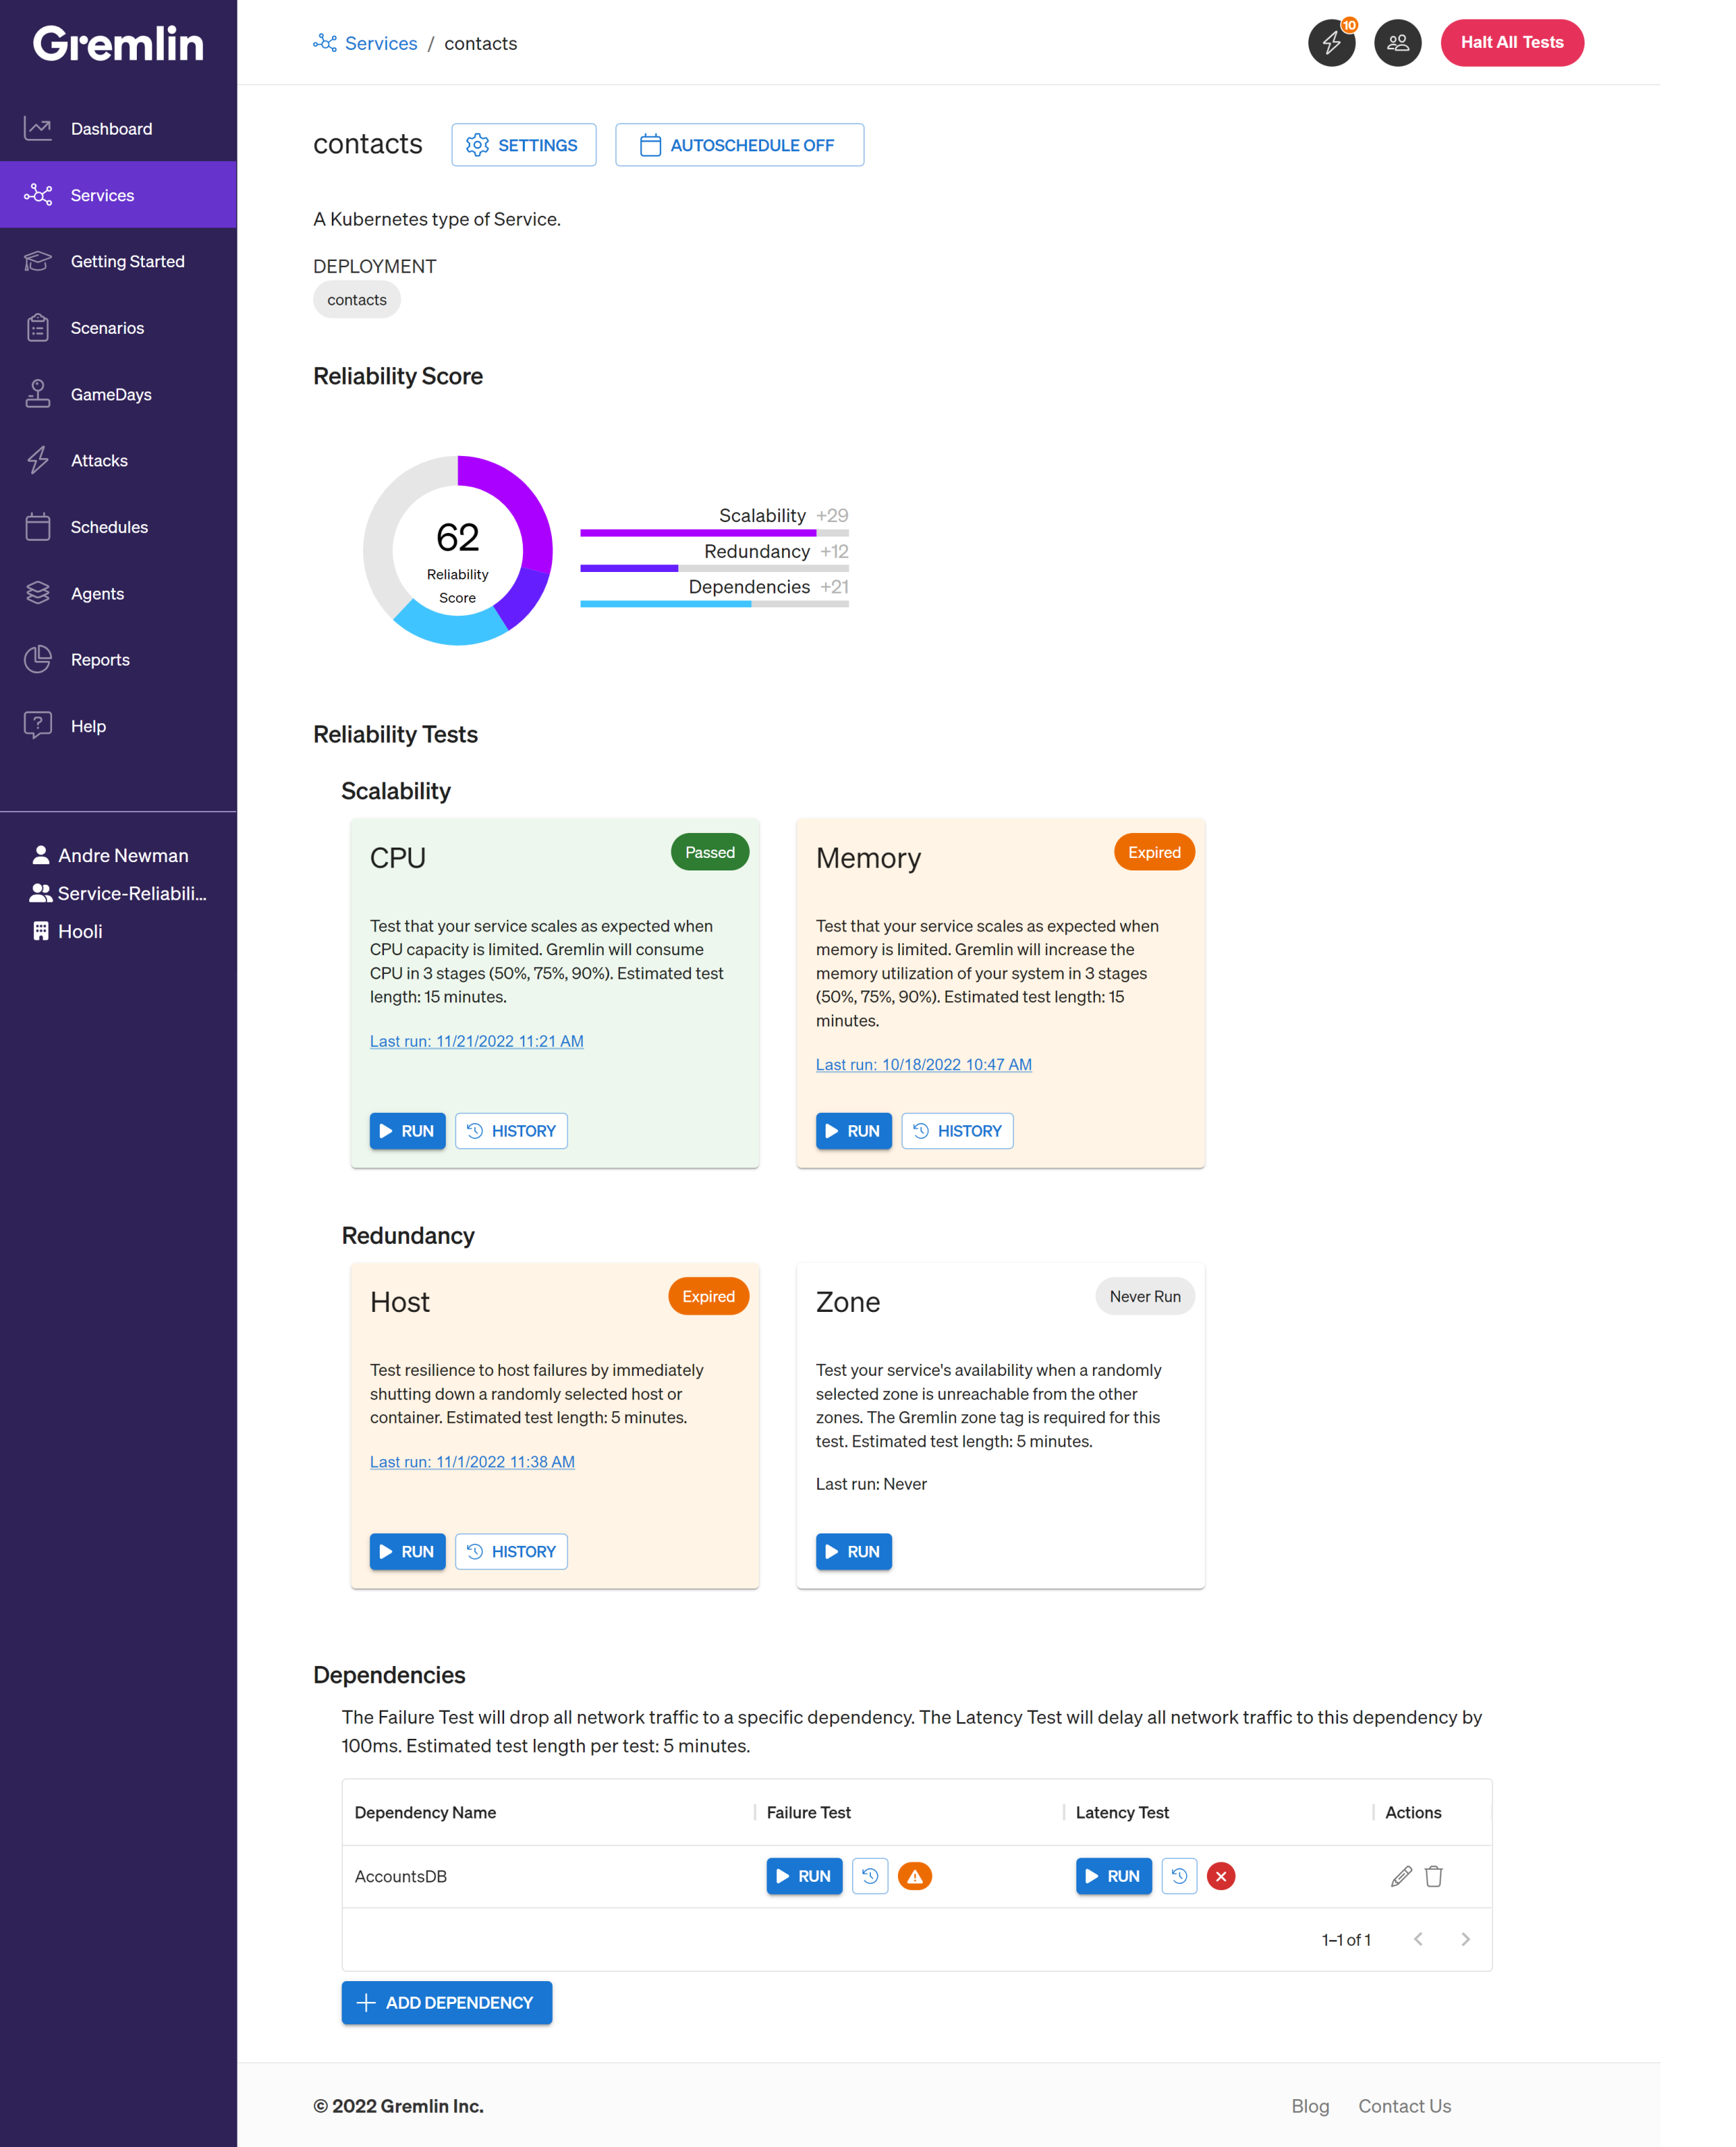This screenshot has width=1736, height=2147.
Task: Go to Scenarios page
Action: pos(118,328)
